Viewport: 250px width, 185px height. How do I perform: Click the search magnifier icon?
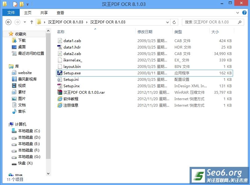pos(240,22)
